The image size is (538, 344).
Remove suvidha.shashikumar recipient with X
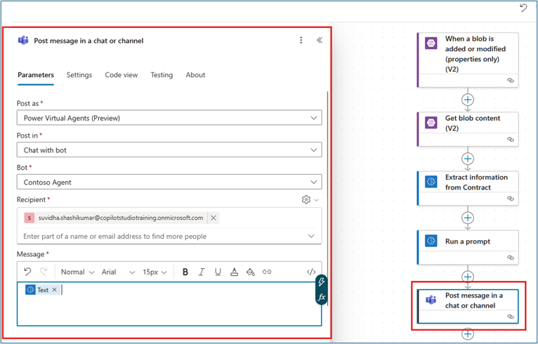214,218
